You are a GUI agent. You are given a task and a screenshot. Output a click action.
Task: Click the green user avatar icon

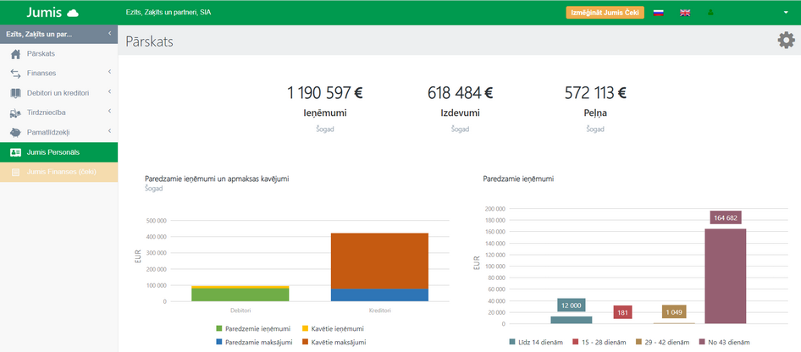pos(710,12)
